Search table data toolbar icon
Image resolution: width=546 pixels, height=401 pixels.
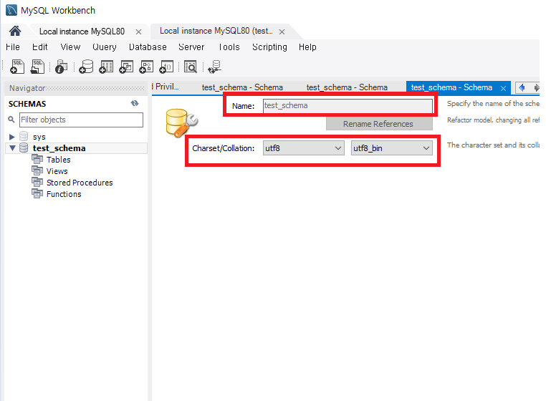point(191,67)
